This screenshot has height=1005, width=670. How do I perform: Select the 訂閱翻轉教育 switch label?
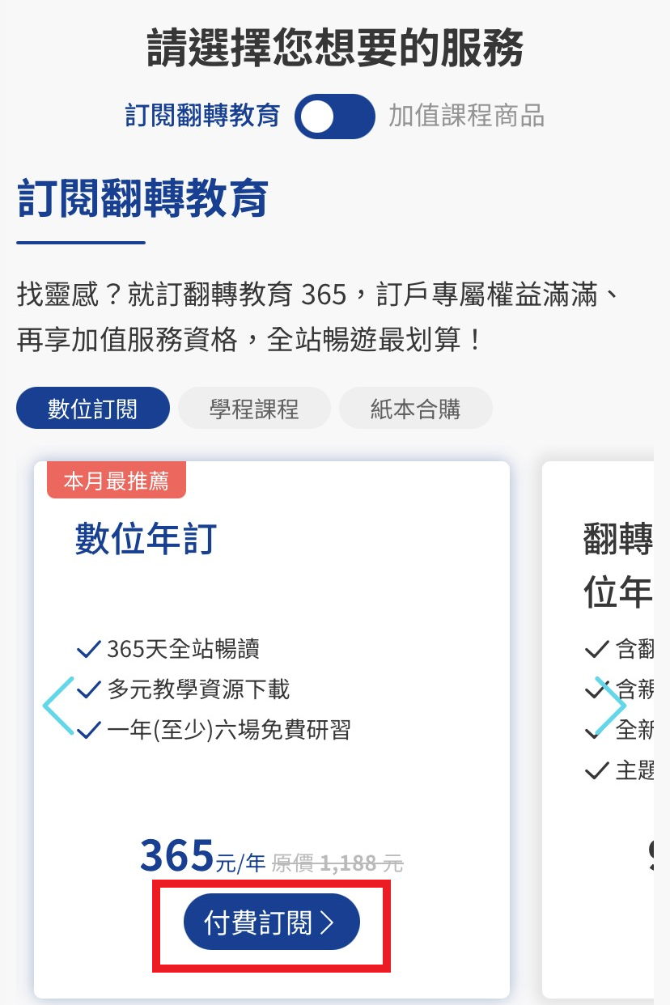202,116
